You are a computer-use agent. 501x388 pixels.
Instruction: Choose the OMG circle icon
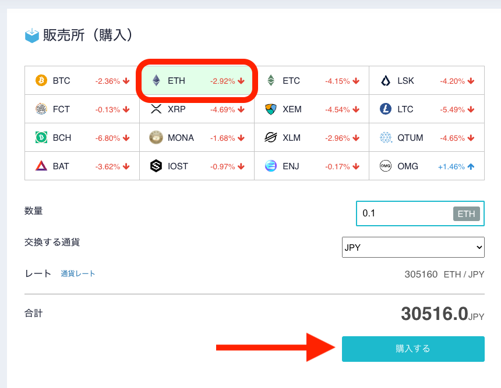(x=386, y=166)
